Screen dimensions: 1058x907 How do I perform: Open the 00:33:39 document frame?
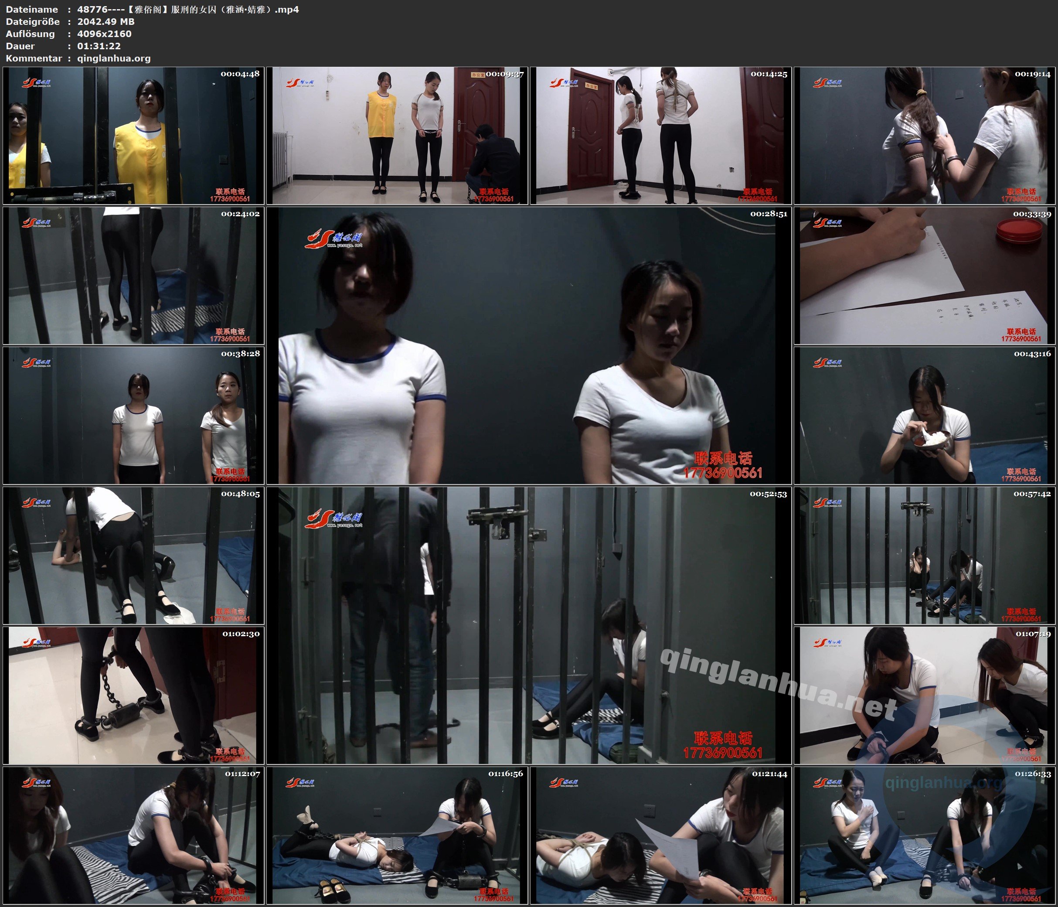pyautogui.click(x=925, y=276)
